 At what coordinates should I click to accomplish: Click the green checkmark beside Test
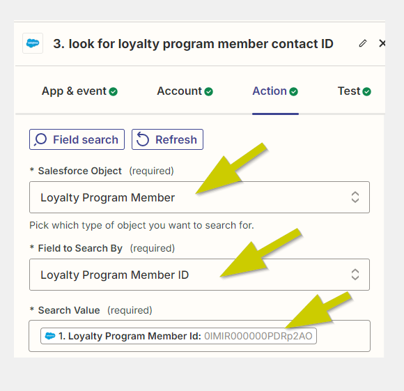tap(366, 91)
